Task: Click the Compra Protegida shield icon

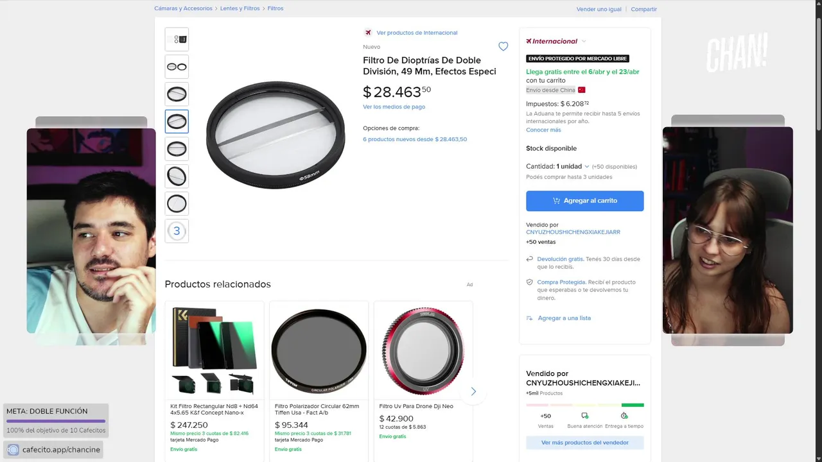Action: (530, 282)
